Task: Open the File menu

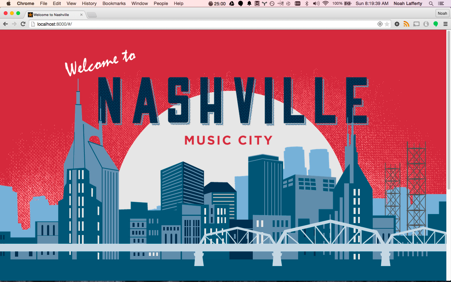Action: (x=44, y=3)
